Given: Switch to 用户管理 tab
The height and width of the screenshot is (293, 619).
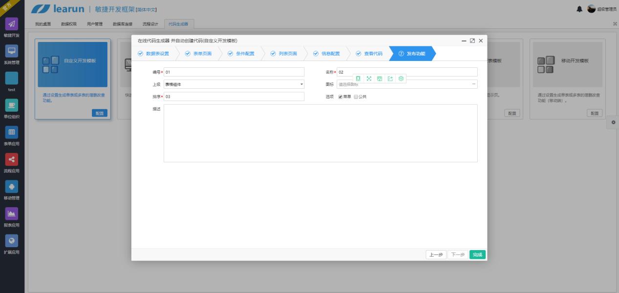Looking at the screenshot, I should click(95, 24).
